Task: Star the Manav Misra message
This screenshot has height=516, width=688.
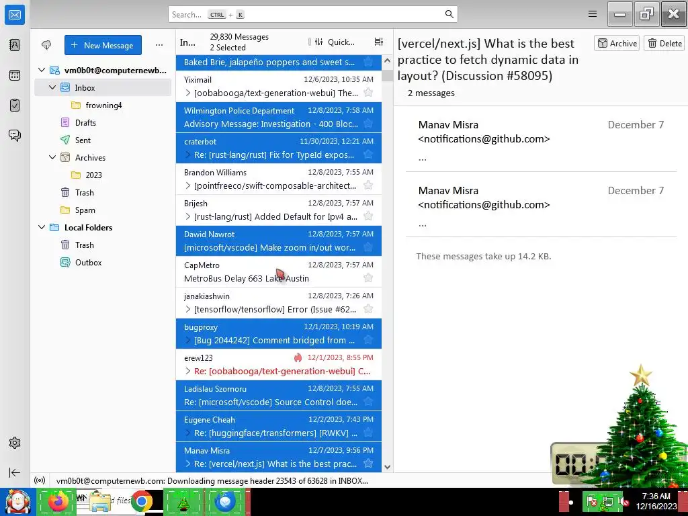Action: tap(368, 464)
